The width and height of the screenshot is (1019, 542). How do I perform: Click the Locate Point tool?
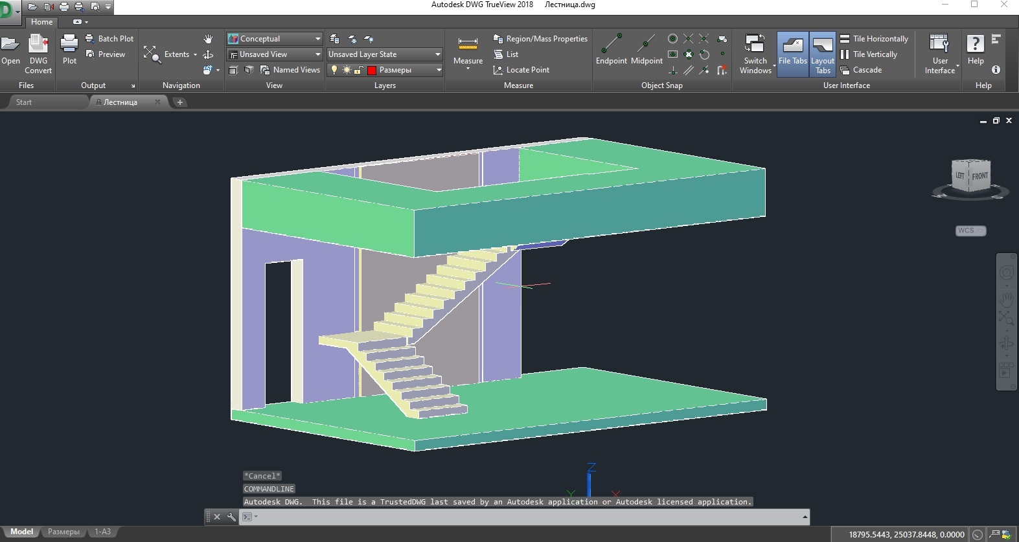click(x=521, y=70)
